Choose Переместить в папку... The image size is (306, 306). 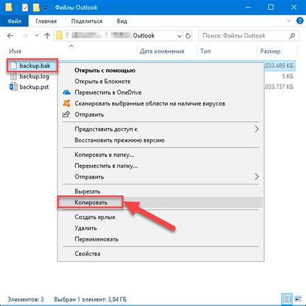161,166
